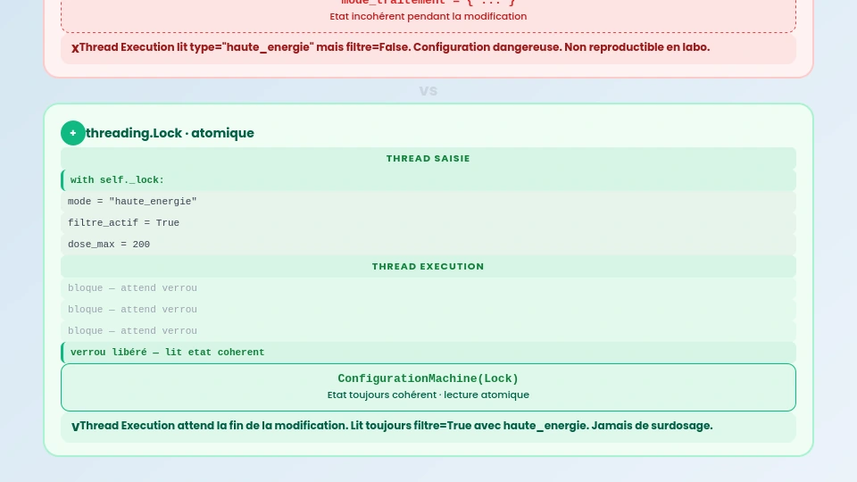Click the green plus circle icon

point(72,133)
